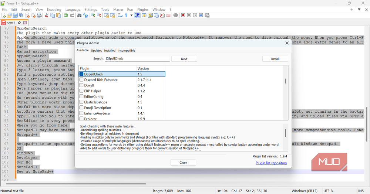Pin the new 1 tab
Image resolution: width=370 pixels, height=194 pixels.
point(19,23)
